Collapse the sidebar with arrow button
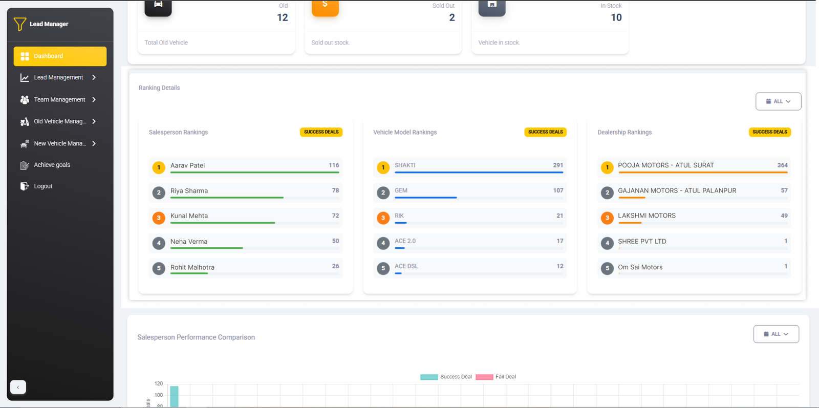The height and width of the screenshot is (408, 819). [18, 387]
